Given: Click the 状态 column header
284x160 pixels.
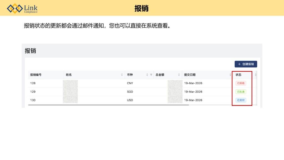Looking at the screenshot, I should pyautogui.click(x=239, y=75).
